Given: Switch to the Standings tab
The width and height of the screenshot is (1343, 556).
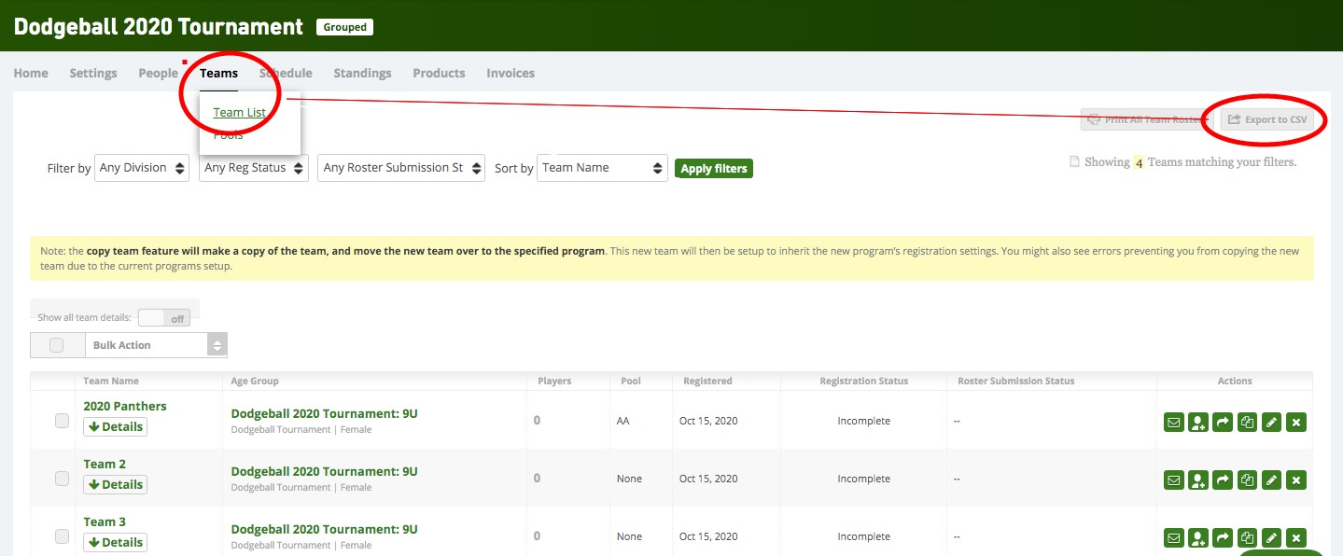Looking at the screenshot, I should [362, 72].
